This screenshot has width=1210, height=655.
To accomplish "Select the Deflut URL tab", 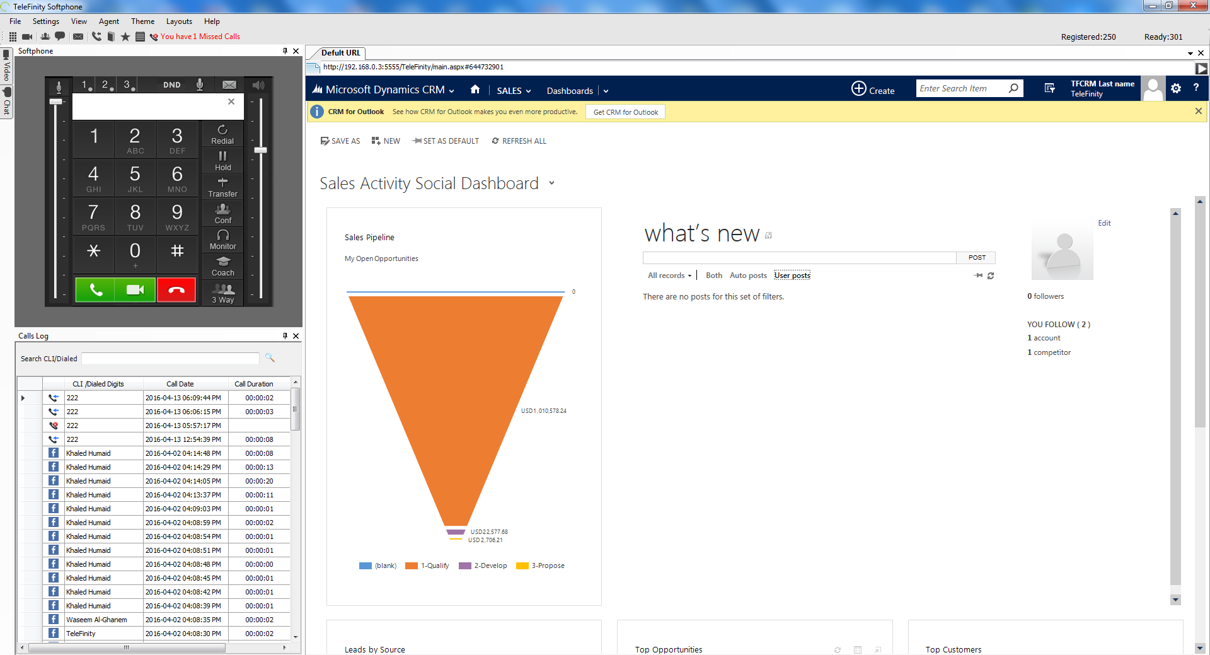I will [341, 53].
